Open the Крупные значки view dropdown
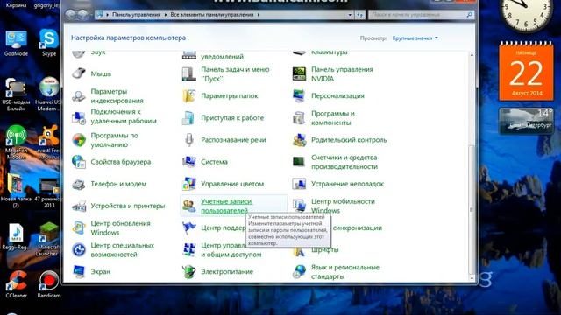Screen dimensions: 561x315 tap(415, 38)
